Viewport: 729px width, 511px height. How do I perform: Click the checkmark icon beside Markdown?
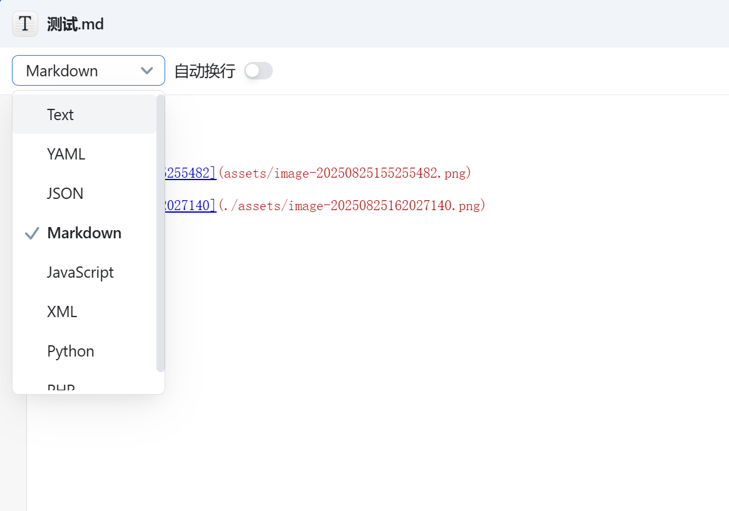33,233
